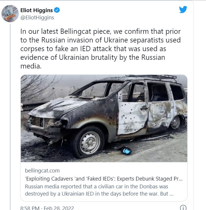
Task: Click the blue side mirror in photo
Action: pyautogui.click(x=126, y=150)
